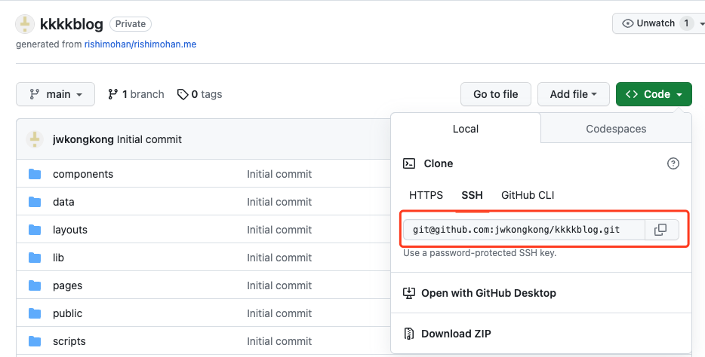
Task: Click the components folder icon
Action: pyautogui.click(x=35, y=174)
